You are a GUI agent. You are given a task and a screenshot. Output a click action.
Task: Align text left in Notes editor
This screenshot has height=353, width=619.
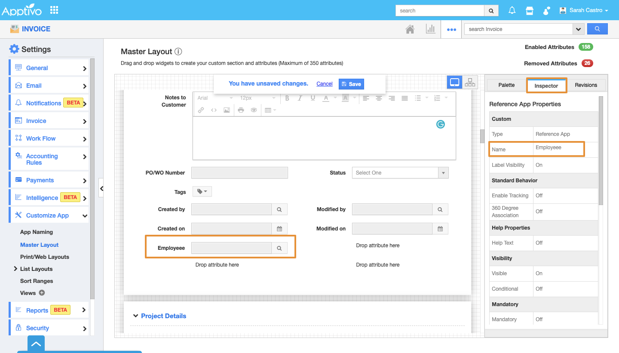click(366, 98)
